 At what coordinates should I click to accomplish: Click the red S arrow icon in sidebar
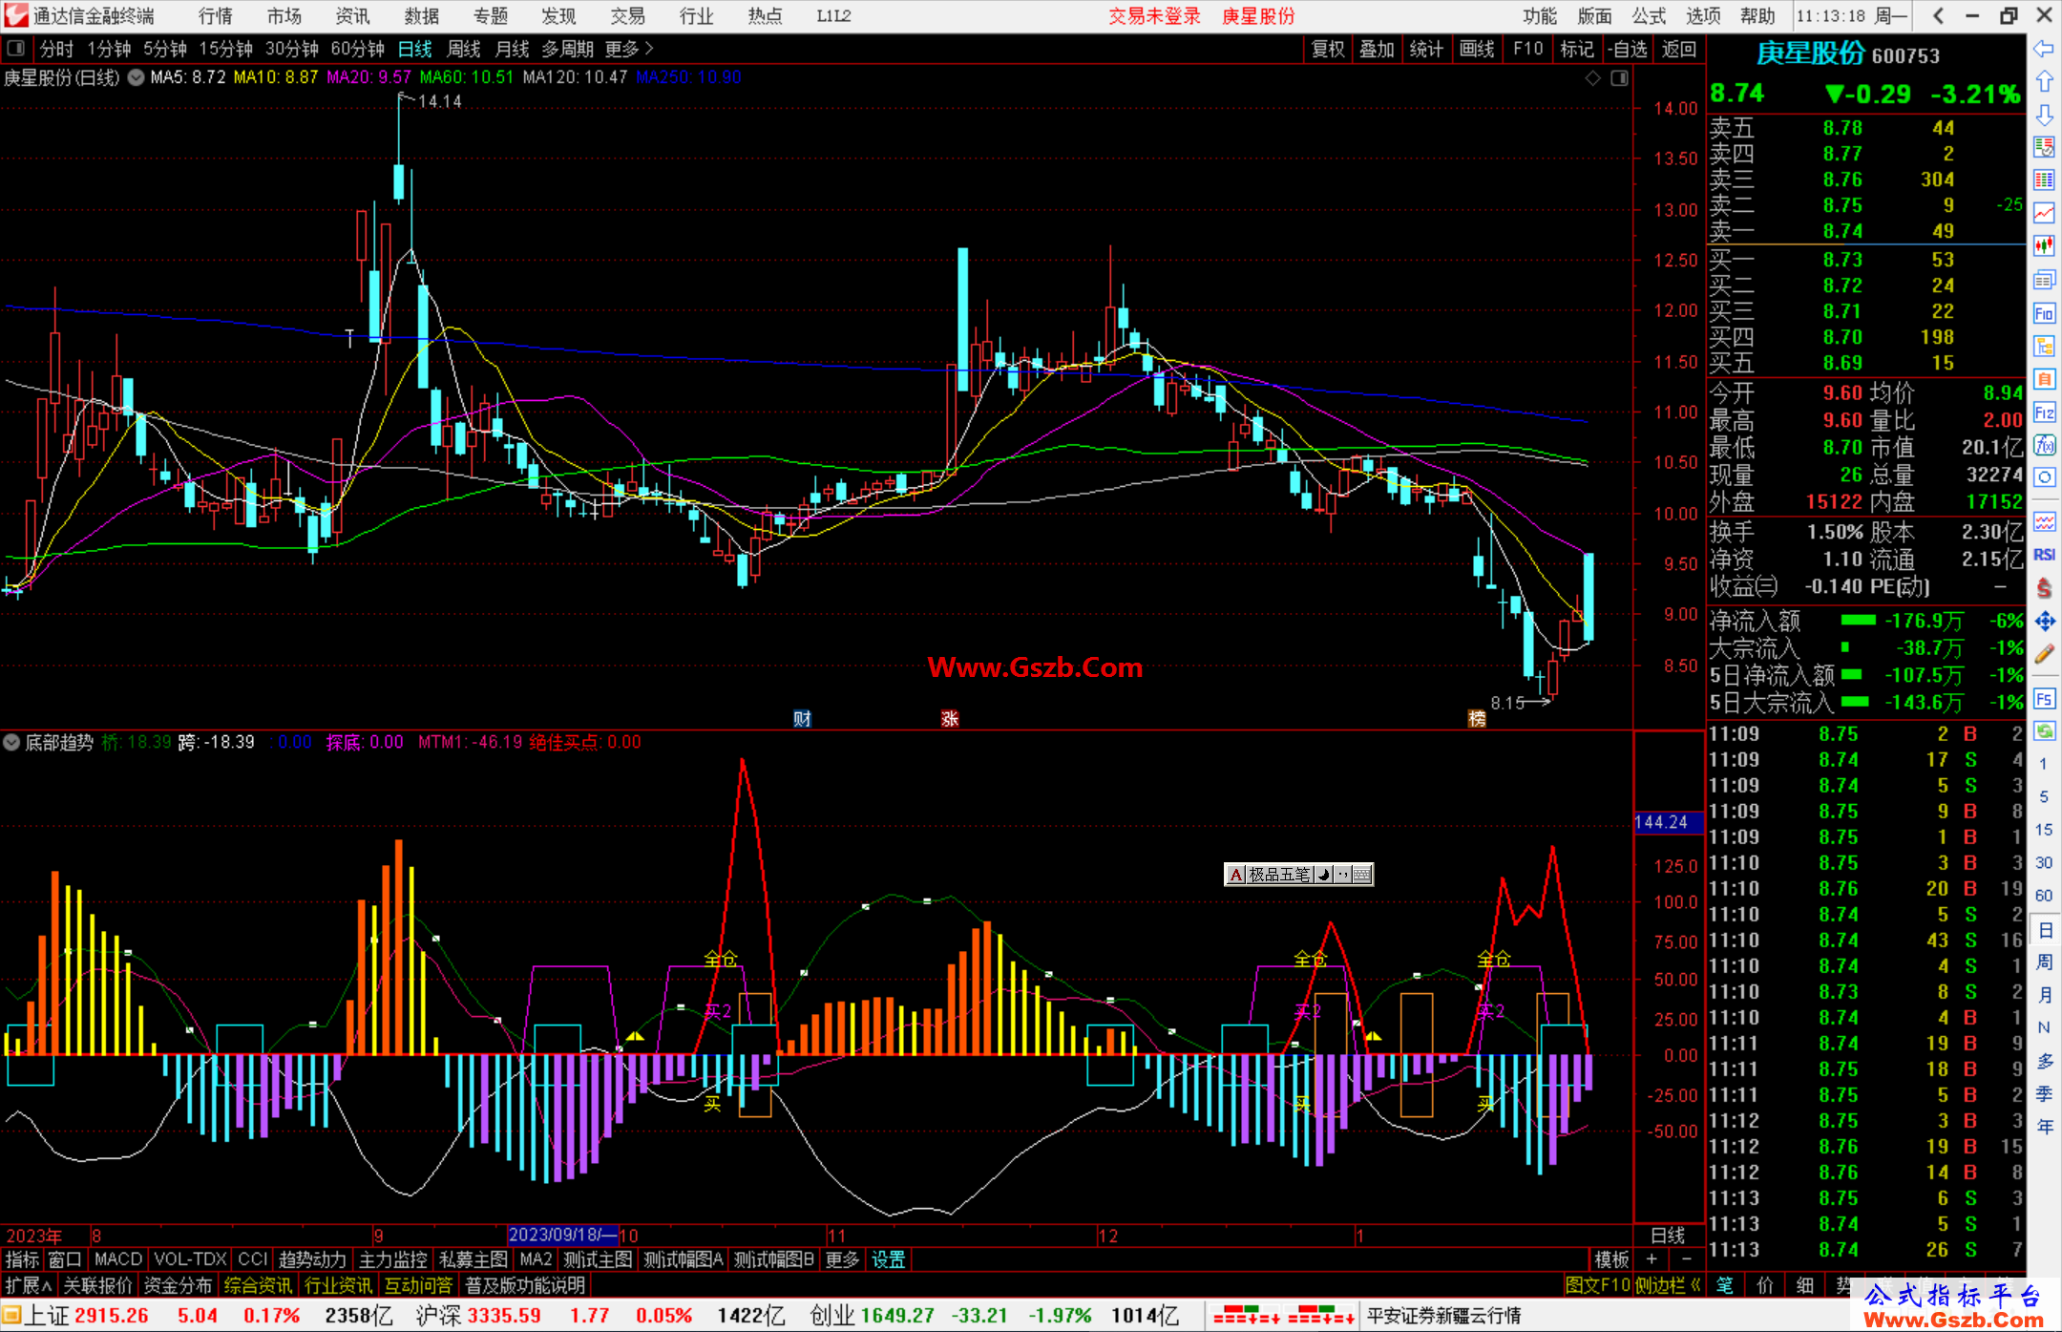2044,588
